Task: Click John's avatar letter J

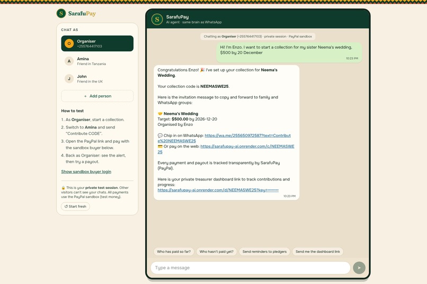Action: pyautogui.click(x=69, y=79)
